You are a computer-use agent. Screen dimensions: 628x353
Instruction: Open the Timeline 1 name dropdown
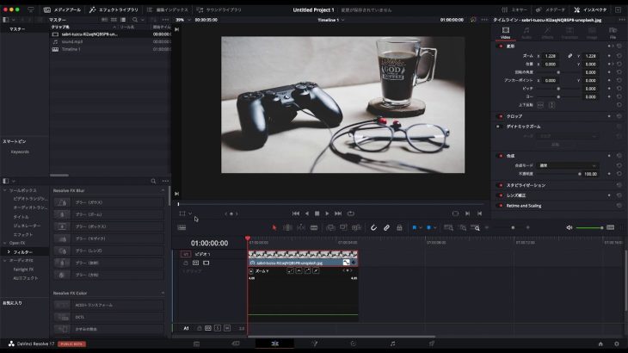[329, 19]
